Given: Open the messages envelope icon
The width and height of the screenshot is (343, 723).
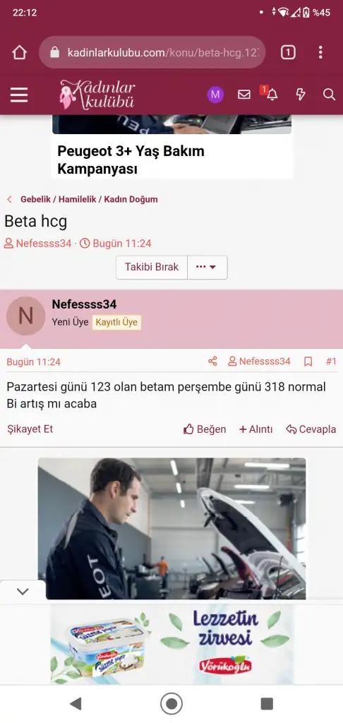Looking at the screenshot, I should (x=244, y=95).
